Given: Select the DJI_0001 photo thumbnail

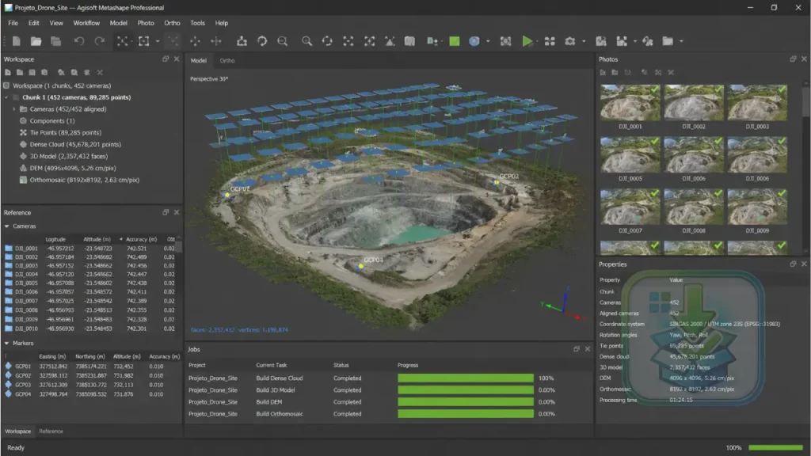Looking at the screenshot, I should (630, 103).
